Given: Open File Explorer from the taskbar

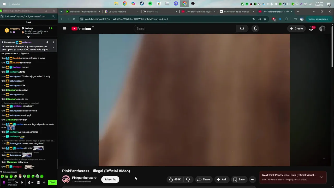Looking at the screenshot, I should (x=116, y=4).
